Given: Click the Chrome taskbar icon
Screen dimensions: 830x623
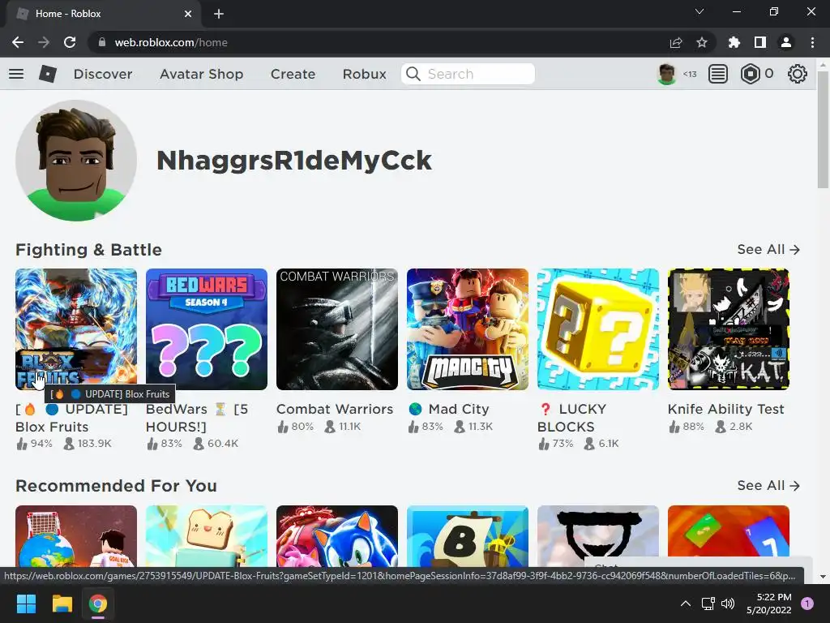Looking at the screenshot, I should tap(98, 604).
